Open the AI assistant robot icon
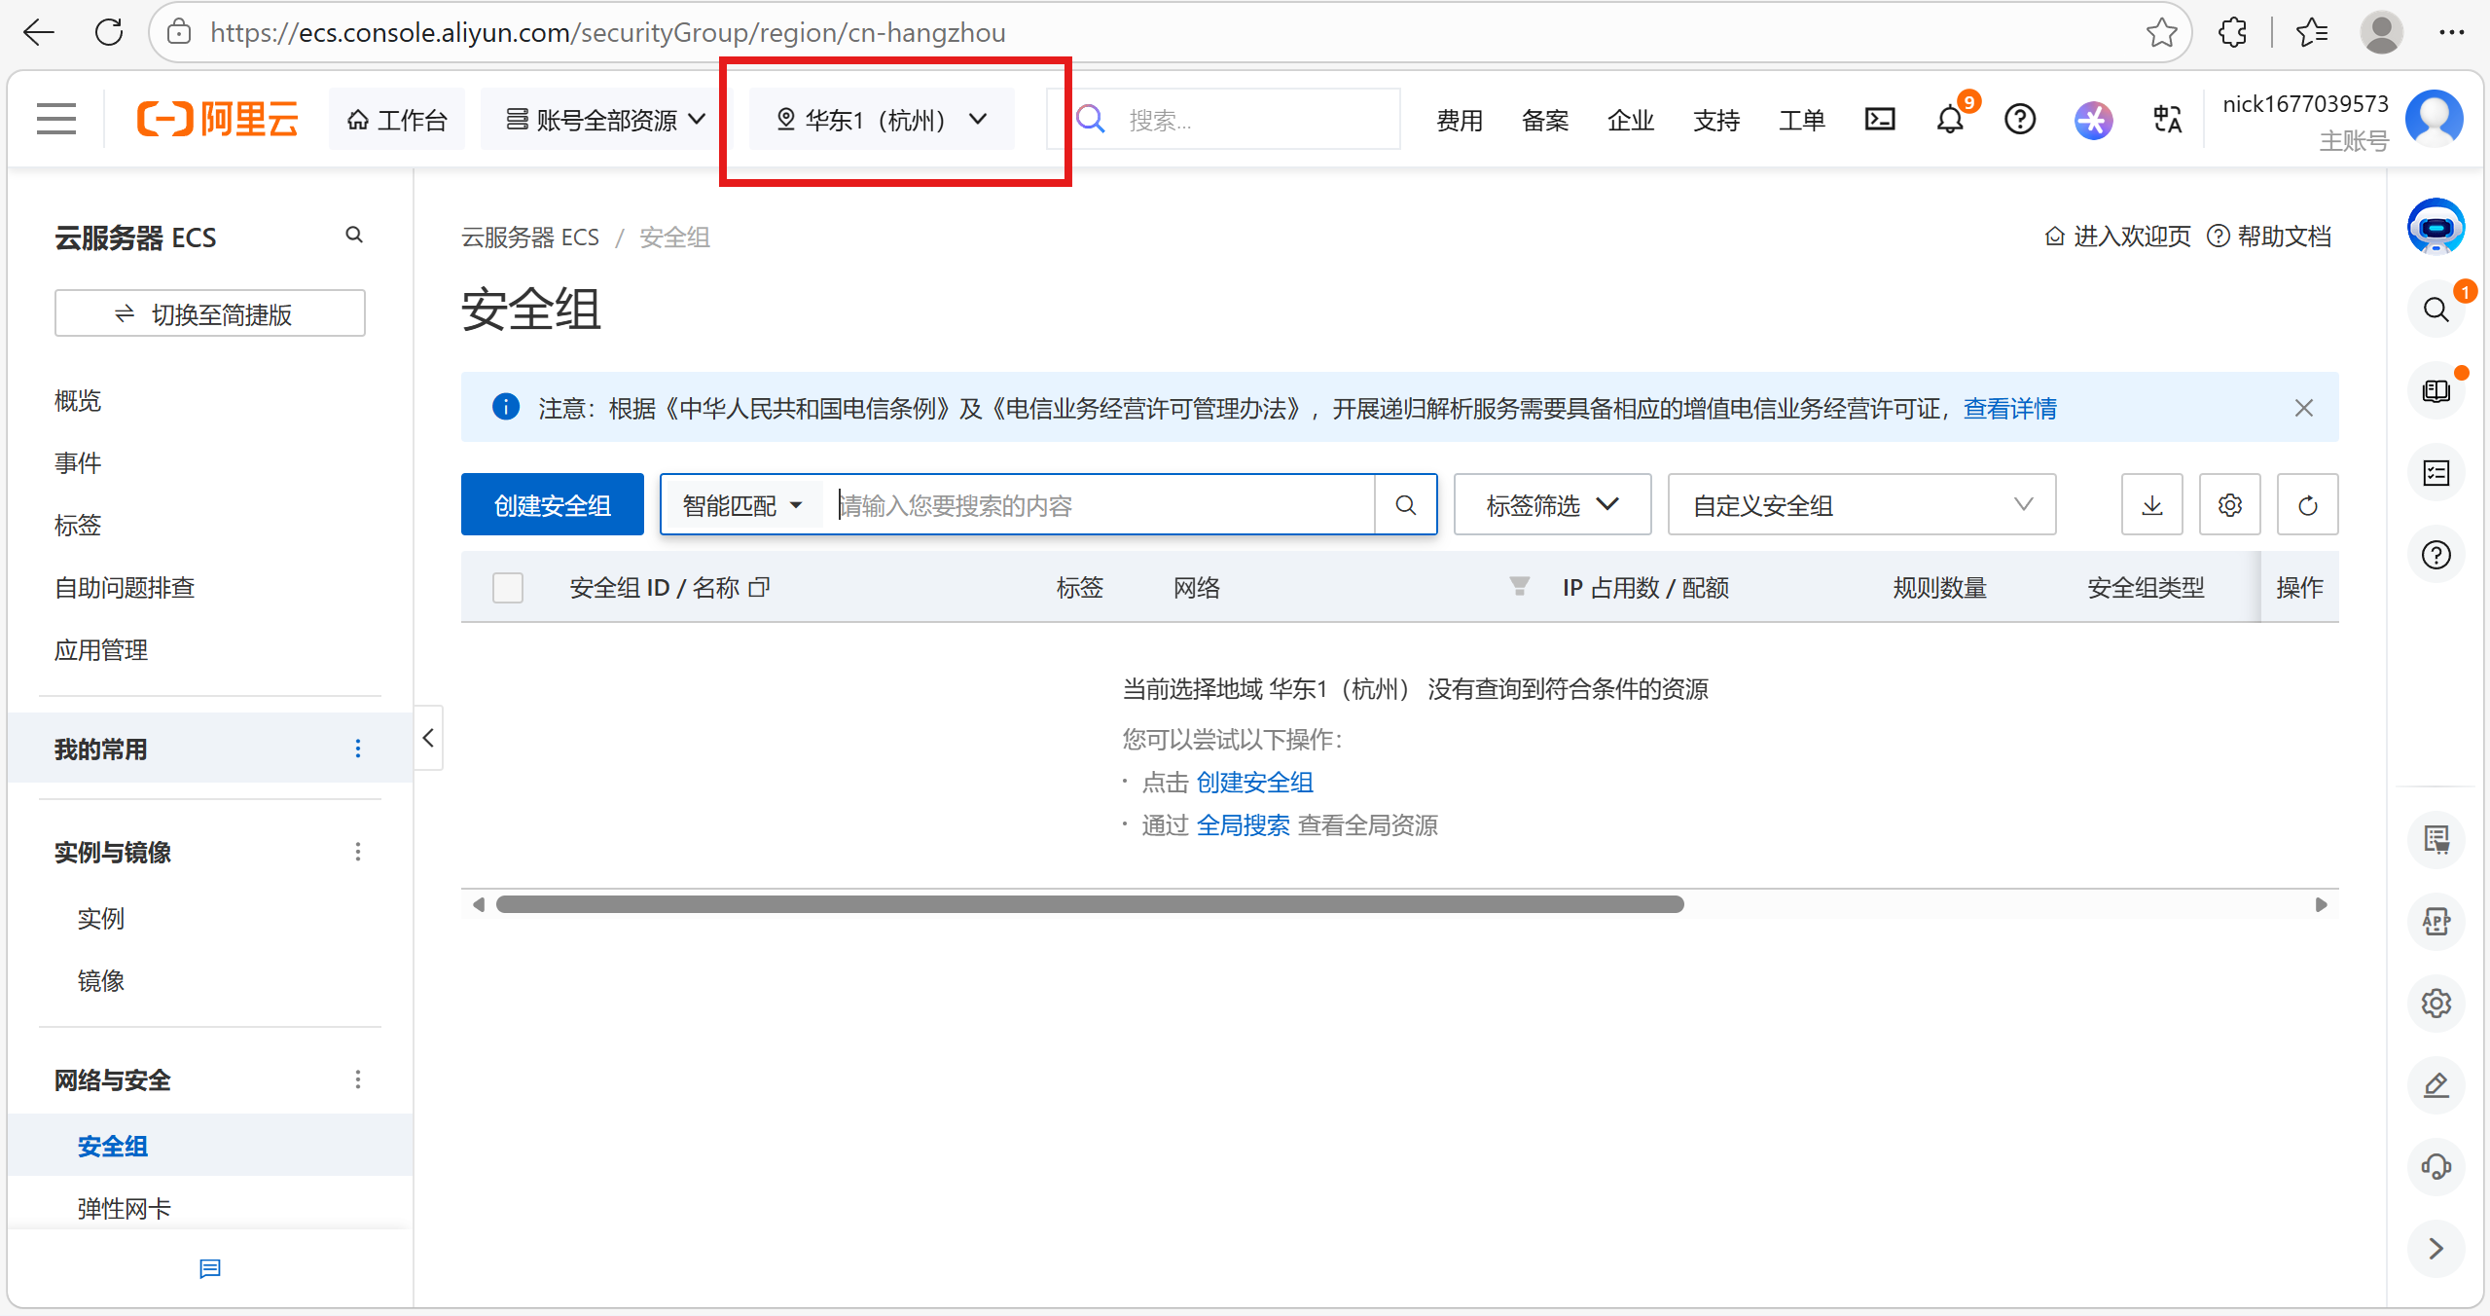 click(2436, 227)
